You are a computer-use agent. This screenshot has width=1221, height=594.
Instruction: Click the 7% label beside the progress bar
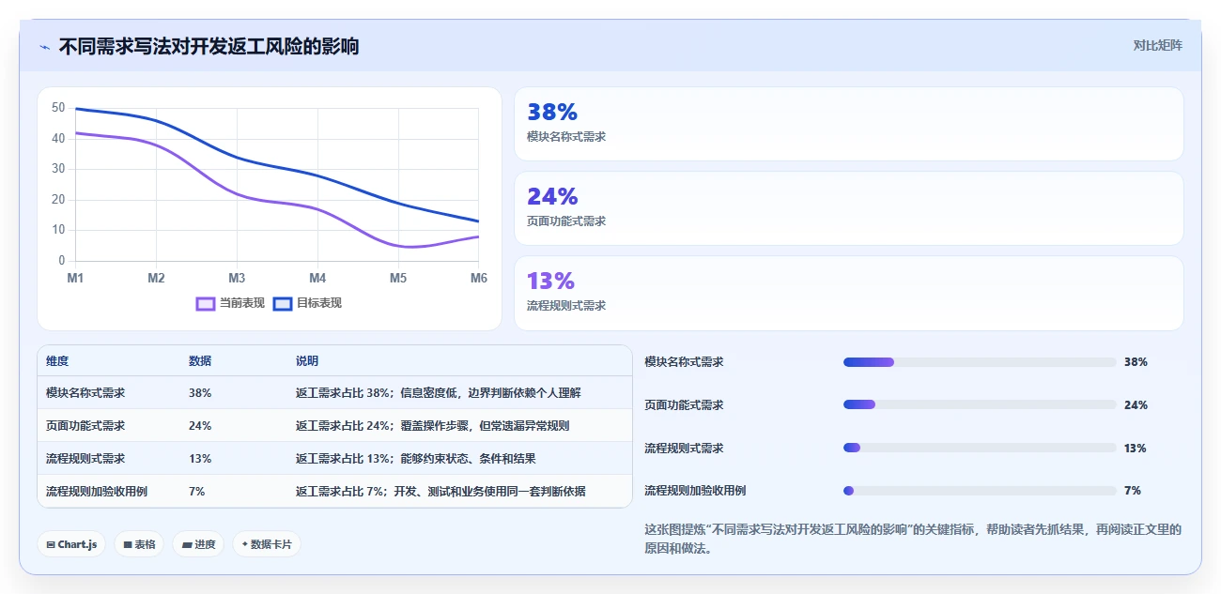tap(1133, 490)
